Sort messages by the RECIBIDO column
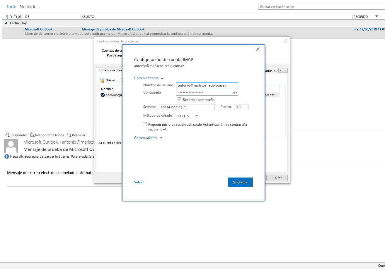Image resolution: width=385 pixels, height=272 pixels. click(361, 17)
